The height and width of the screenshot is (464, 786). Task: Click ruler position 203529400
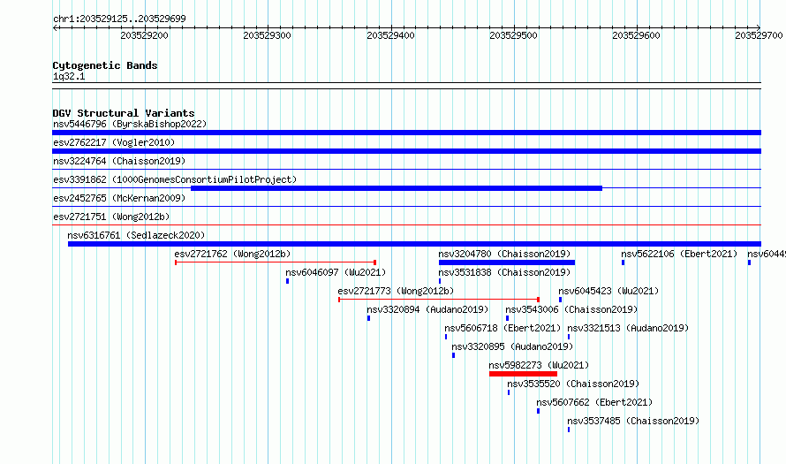[390, 35]
